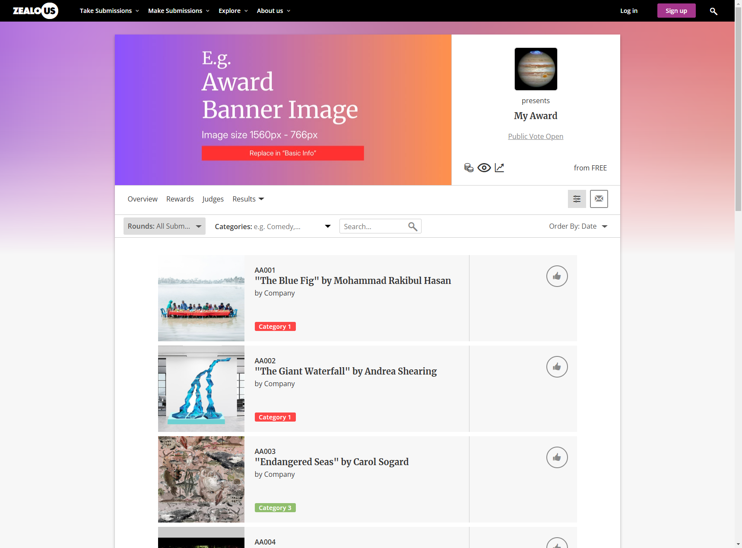The height and width of the screenshot is (548, 742).
Task: Open The Giant Waterfall sculpture thumbnail
Action: [201, 389]
